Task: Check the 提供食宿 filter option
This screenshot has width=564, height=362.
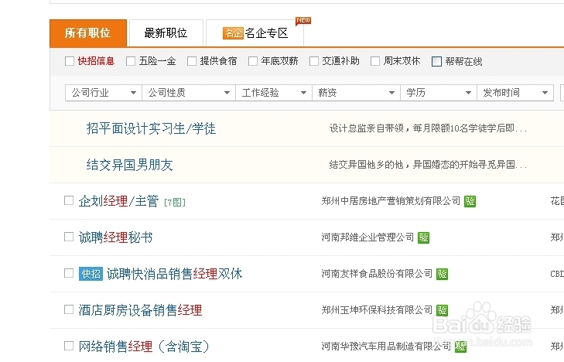Action: 192,61
